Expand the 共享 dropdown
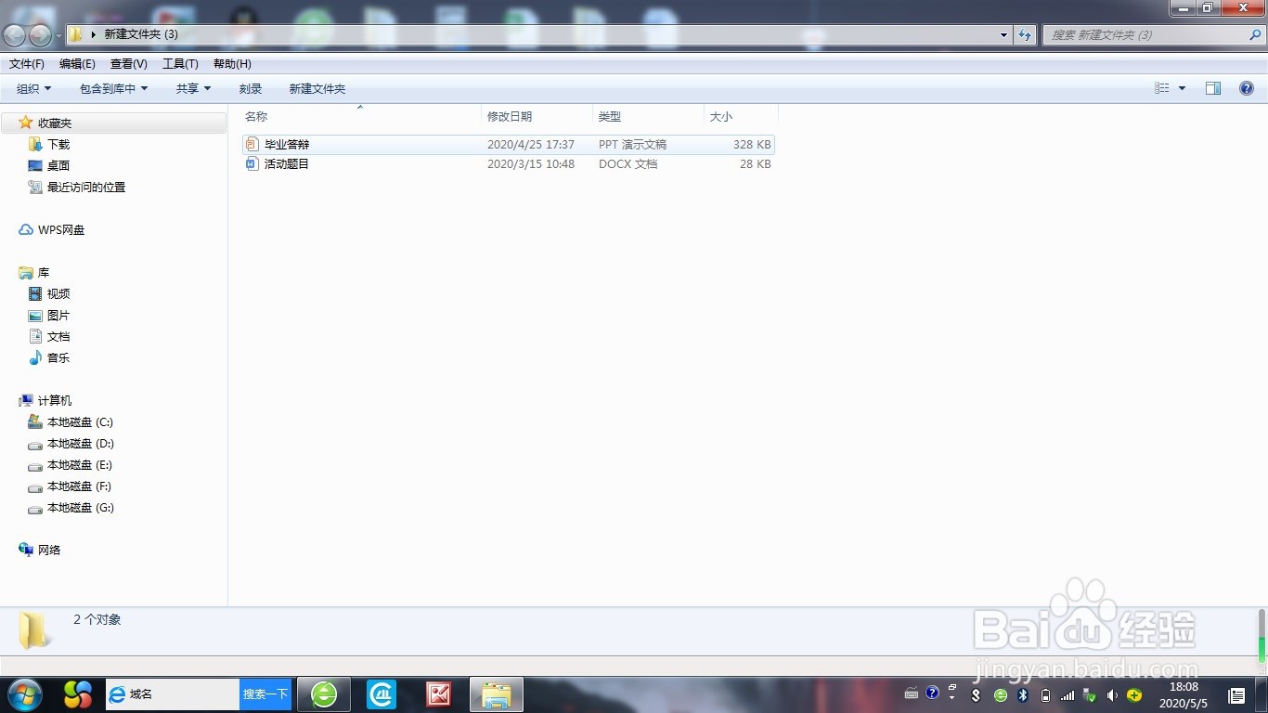The image size is (1268, 713). point(194,89)
